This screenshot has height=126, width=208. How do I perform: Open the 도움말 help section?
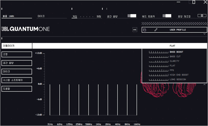(17, 89)
